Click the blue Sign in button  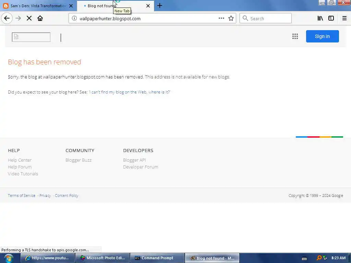coord(322,36)
